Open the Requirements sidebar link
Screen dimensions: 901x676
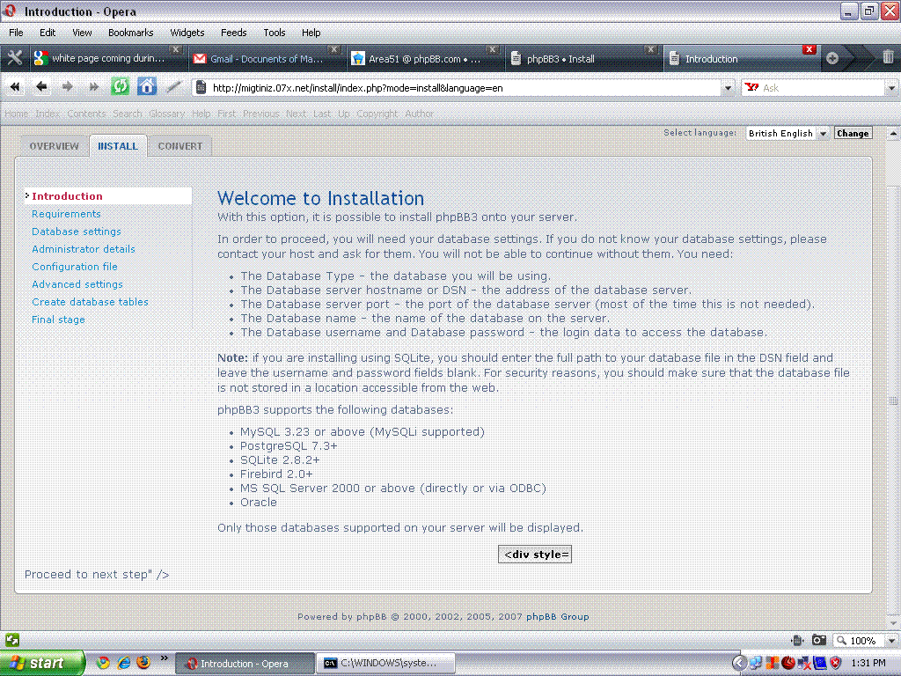[66, 214]
